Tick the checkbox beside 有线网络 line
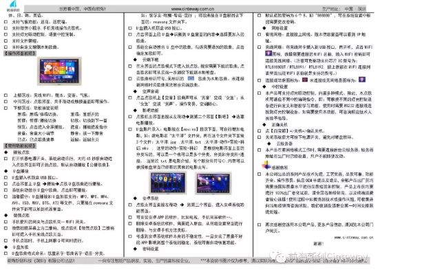 tap(259, 34)
